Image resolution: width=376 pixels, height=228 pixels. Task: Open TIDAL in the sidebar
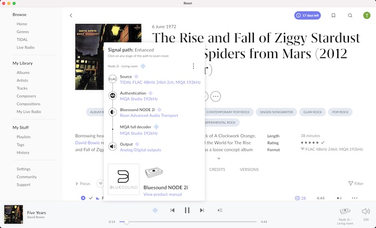pyautogui.click(x=22, y=40)
